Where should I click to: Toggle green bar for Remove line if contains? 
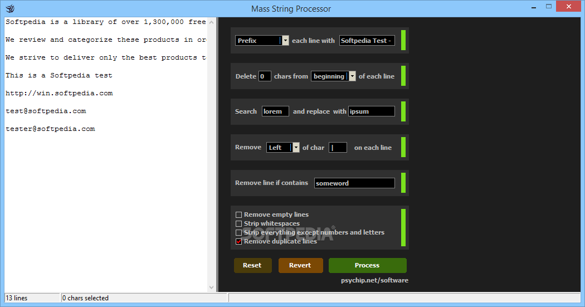coord(403,183)
